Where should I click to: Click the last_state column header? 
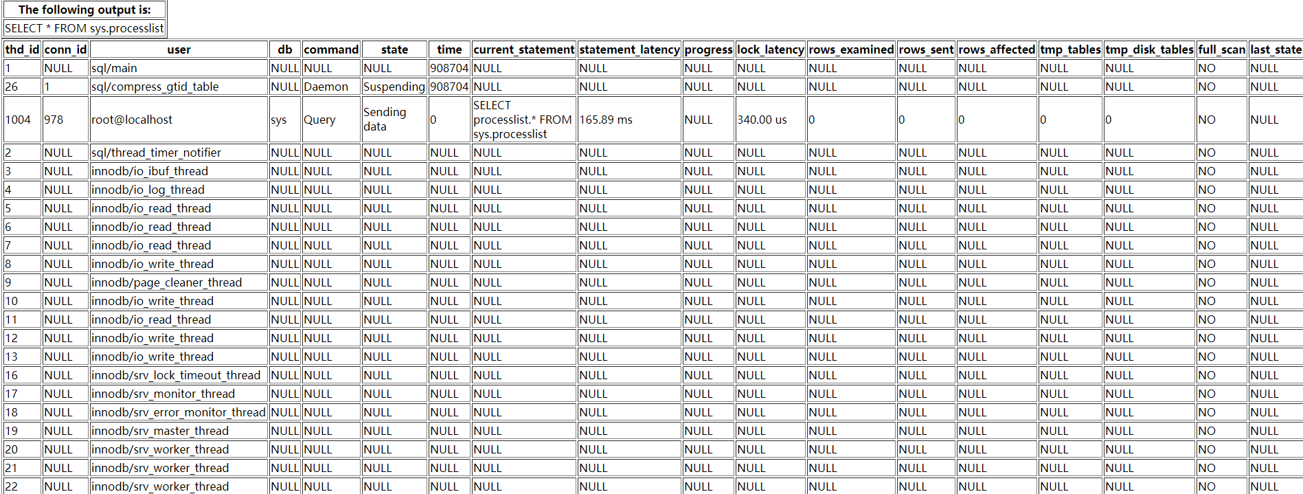point(1276,49)
